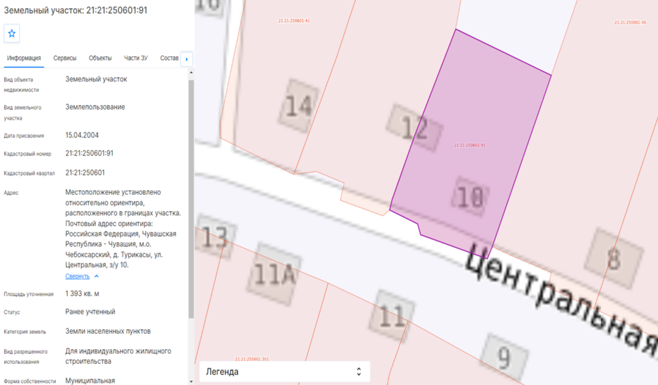Image resolution: width=658 pixels, height=385 pixels.
Task: Click Земли населенных пунктов value
Action: (x=108, y=331)
